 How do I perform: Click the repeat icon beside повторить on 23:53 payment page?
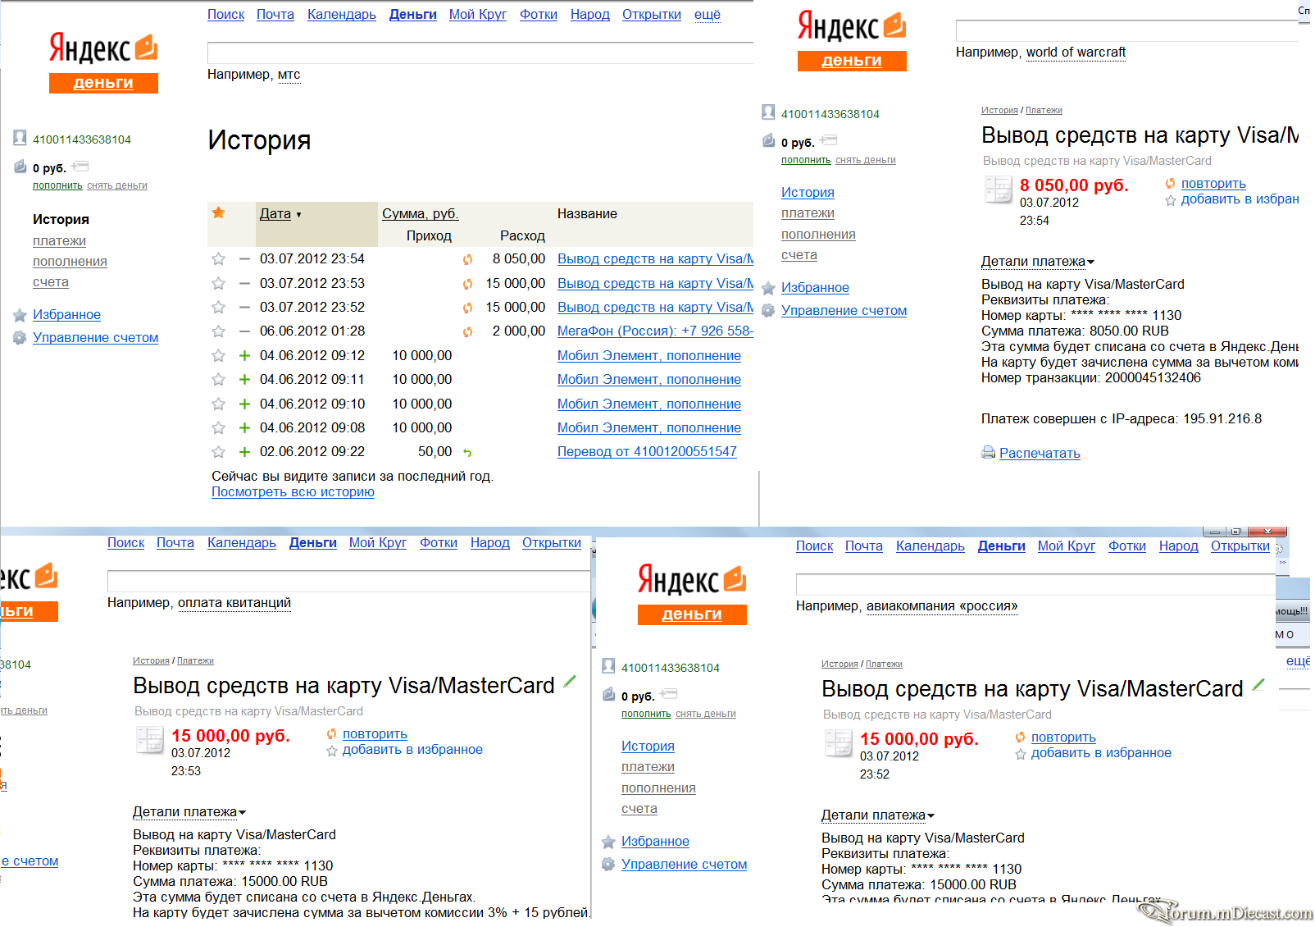(x=331, y=734)
